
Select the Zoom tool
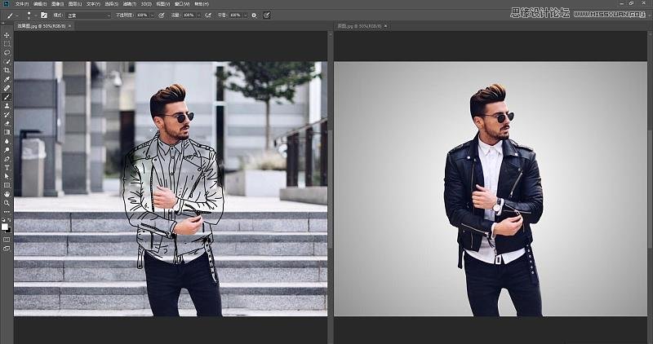tap(7, 203)
